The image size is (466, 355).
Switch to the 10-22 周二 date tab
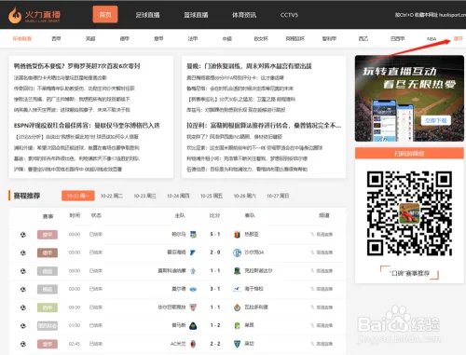(x=112, y=196)
